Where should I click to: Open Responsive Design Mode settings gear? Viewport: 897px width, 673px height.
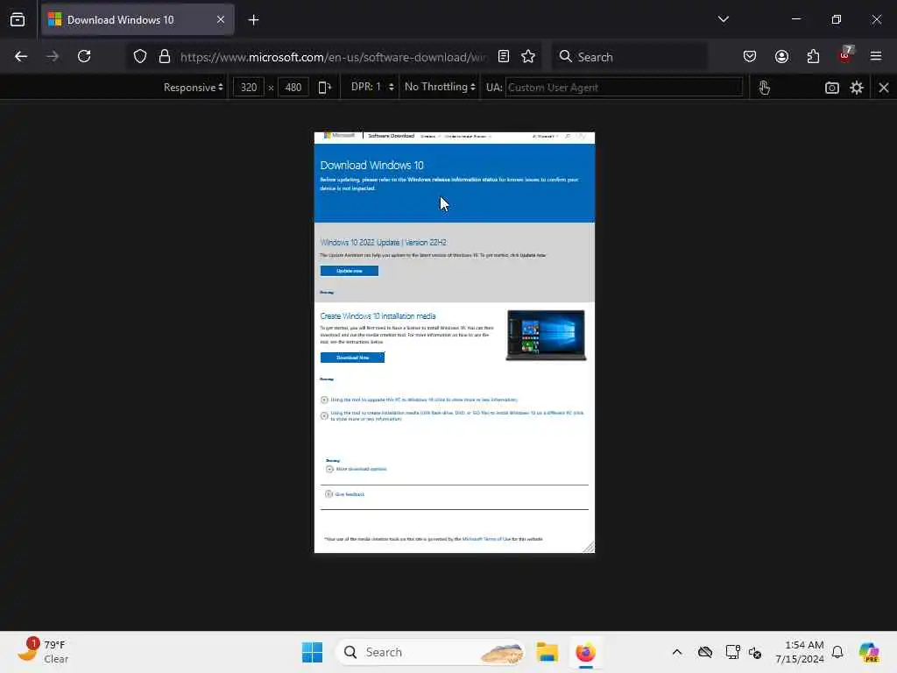pyautogui.click(x=857, y=88)
